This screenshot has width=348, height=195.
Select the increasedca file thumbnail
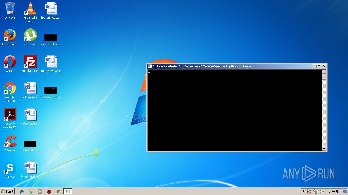coord(51,40)
